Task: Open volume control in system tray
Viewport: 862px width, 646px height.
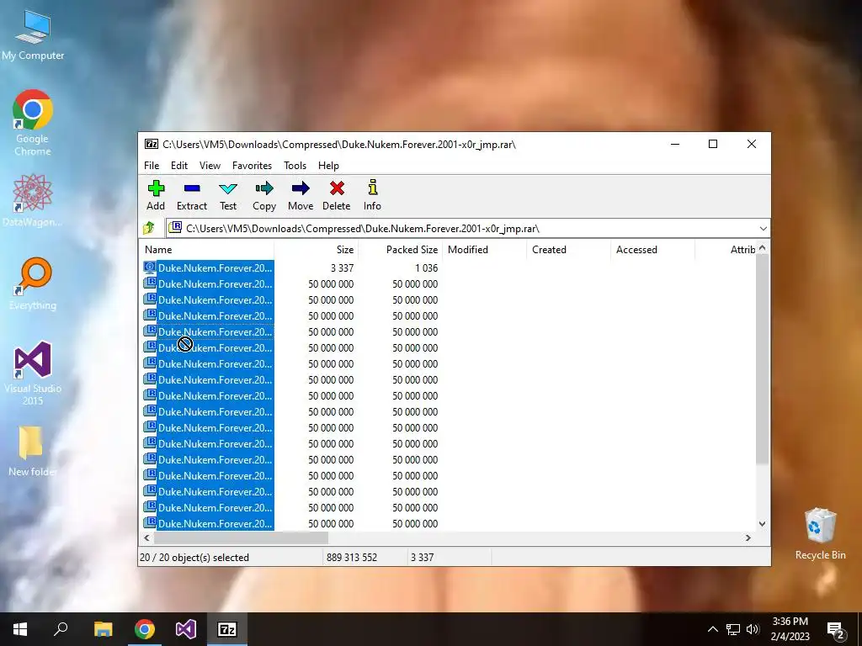Action: pos(753,629)
